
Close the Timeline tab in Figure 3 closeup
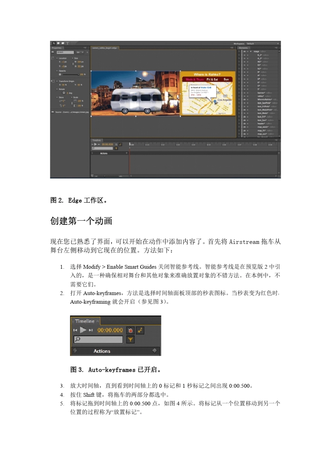click(x=98, y=321)
